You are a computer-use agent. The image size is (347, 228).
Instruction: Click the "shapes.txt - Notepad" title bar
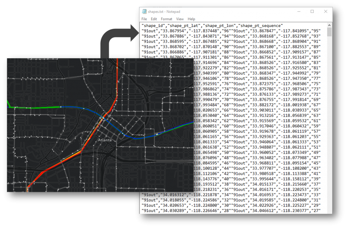point(221,12)
